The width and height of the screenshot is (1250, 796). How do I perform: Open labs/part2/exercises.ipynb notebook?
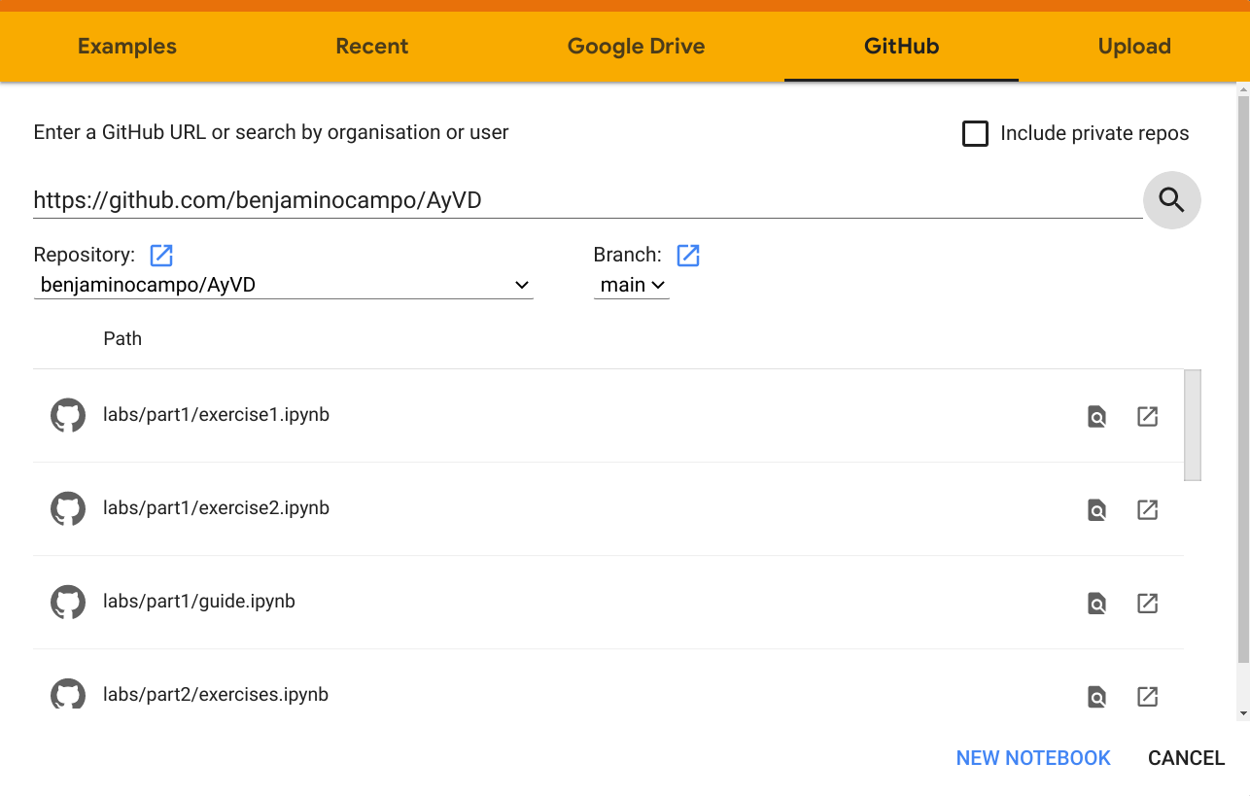216,695
